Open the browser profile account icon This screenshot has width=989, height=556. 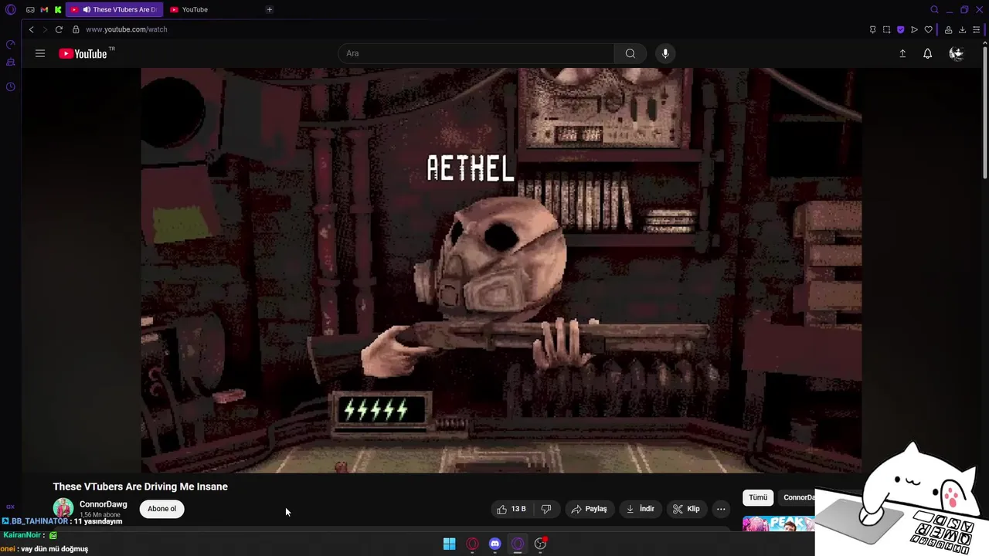[x=948, y=29]
